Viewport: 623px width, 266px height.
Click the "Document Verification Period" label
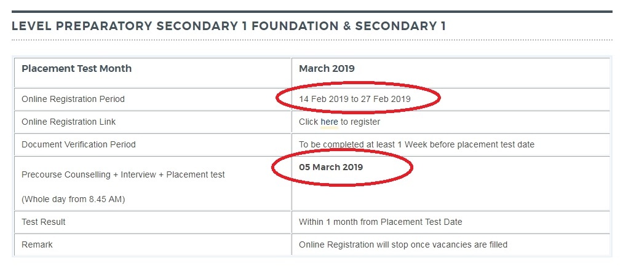pos(78,144)
